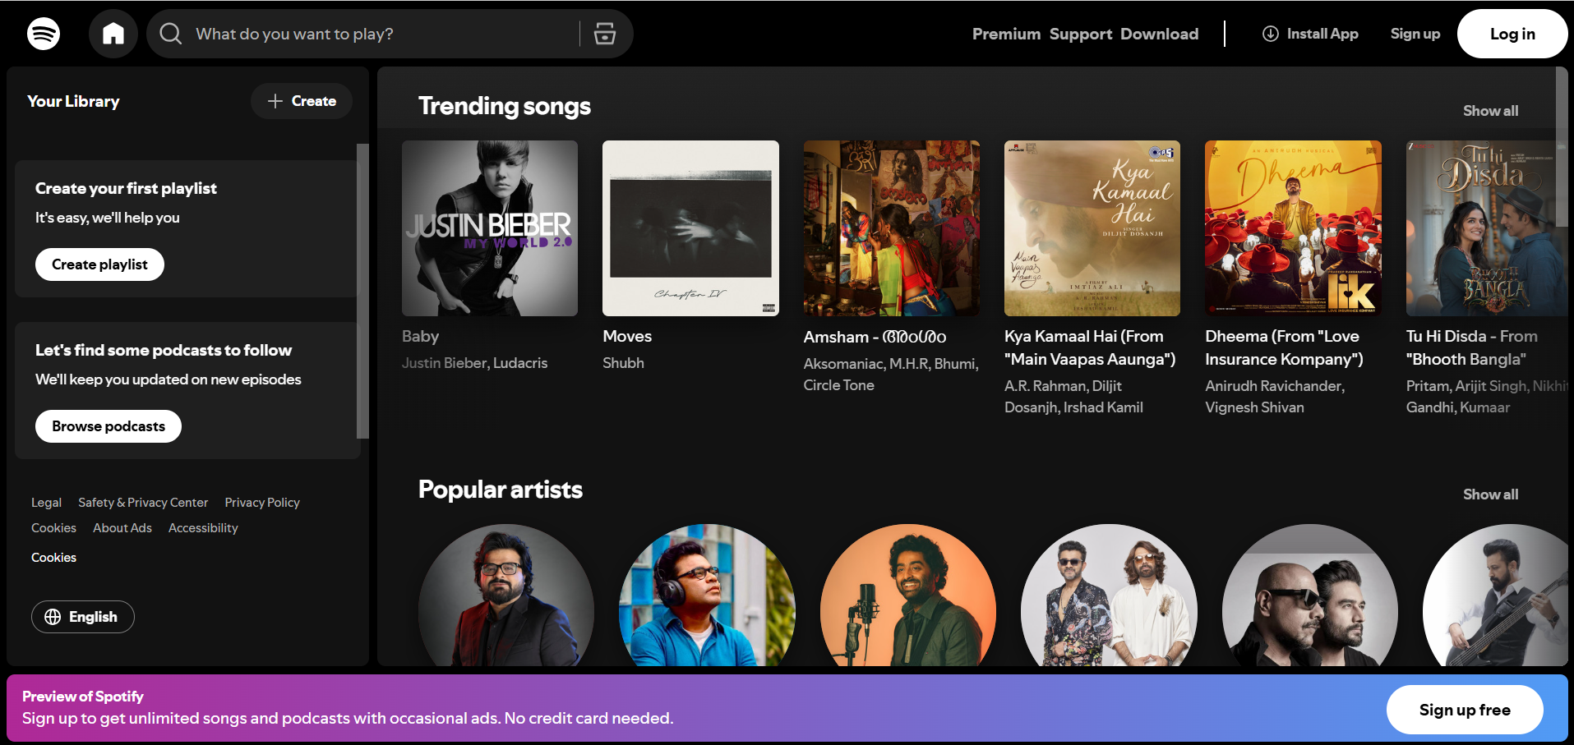Open the Moves album cover by Shubh
Viewport: 1574px width, 745px height.
(x=690, y=228)
